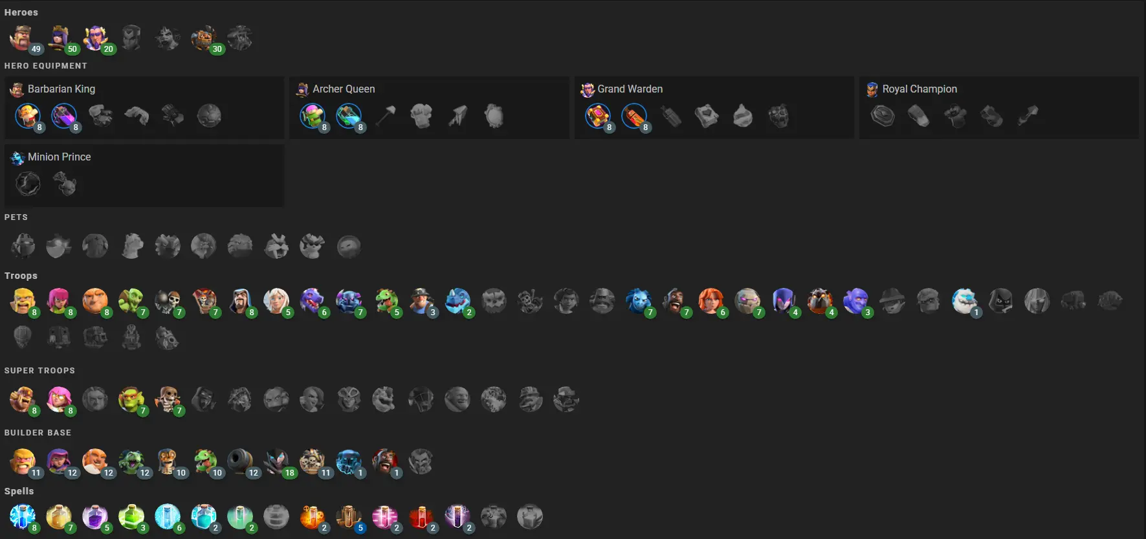Select the Archer Puppet equipment under Archer Queen
The image size is (1146, 539).
pyautogui.click(x=313, y=116)
